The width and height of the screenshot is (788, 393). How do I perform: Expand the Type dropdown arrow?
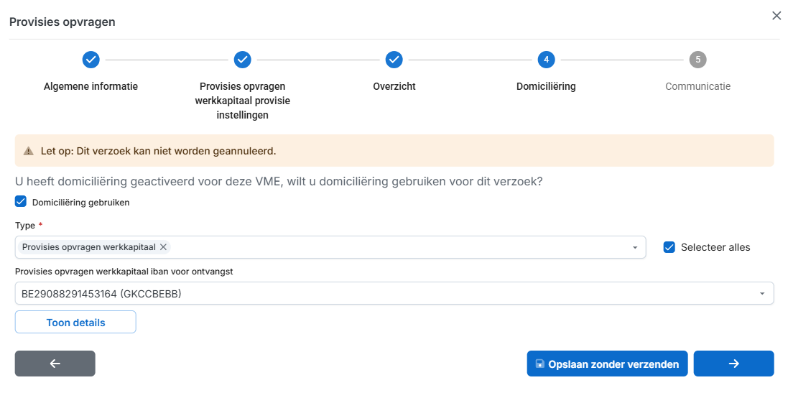[635, 248]
